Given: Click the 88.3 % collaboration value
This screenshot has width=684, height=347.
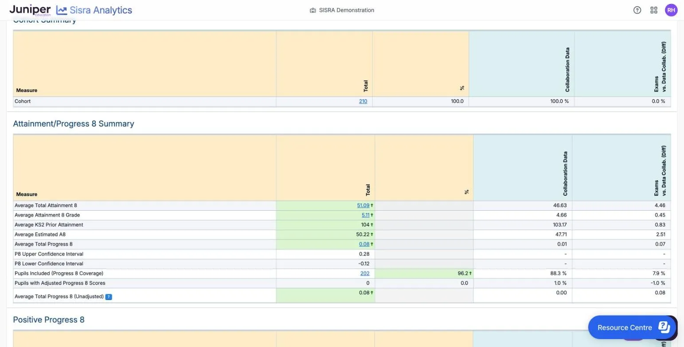Looking at the screenshot, I should [x=558, y=274].
